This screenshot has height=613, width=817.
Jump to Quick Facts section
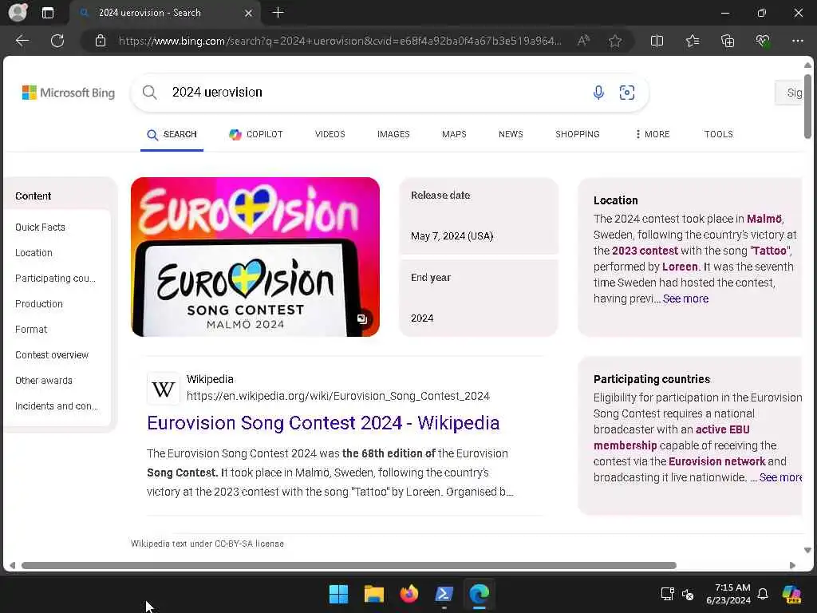click(x=40, y=227)
